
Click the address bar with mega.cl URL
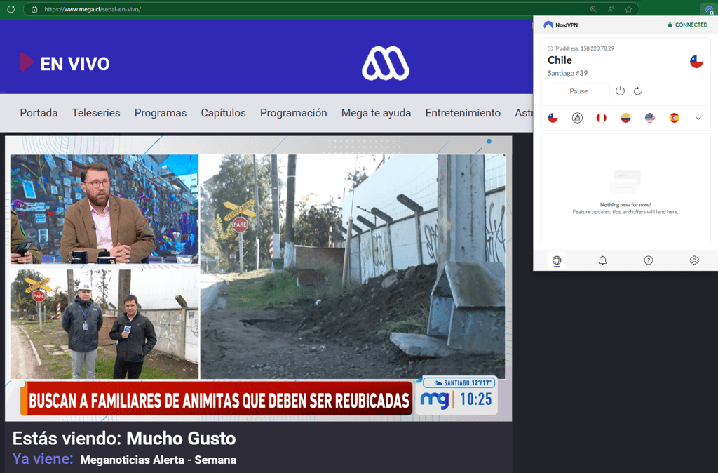(331, 9)
